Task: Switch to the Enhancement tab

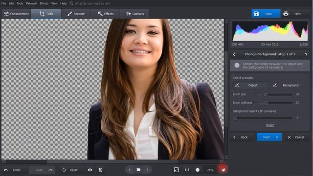Action: coord(16,14)
